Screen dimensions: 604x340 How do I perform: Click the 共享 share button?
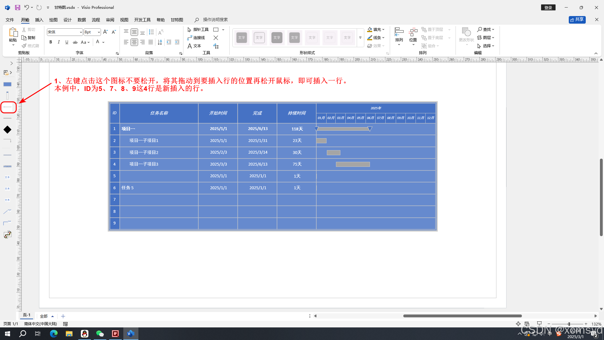tap(577, 20)
